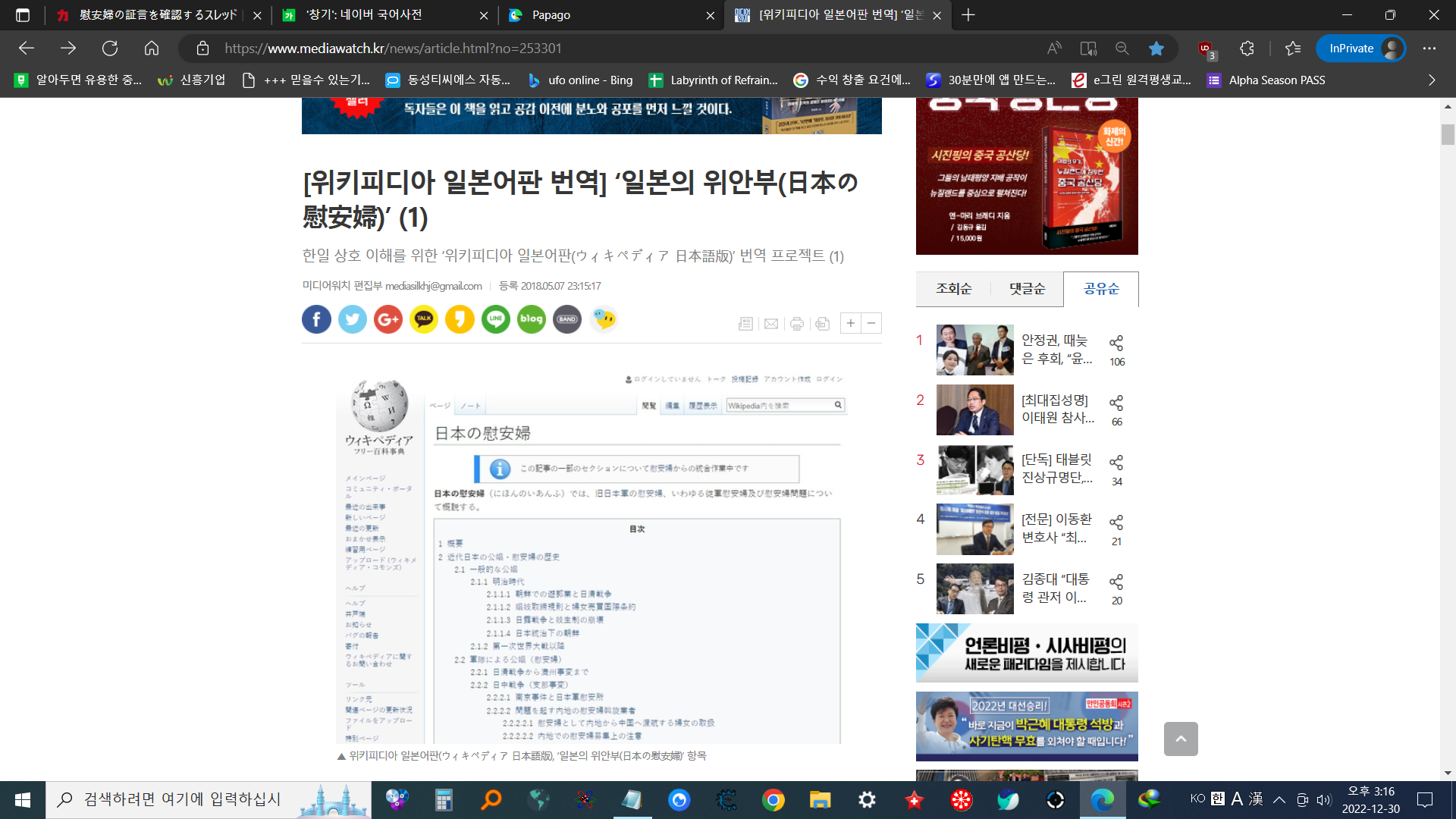Open browser settings and more menu

[1429, 49]
